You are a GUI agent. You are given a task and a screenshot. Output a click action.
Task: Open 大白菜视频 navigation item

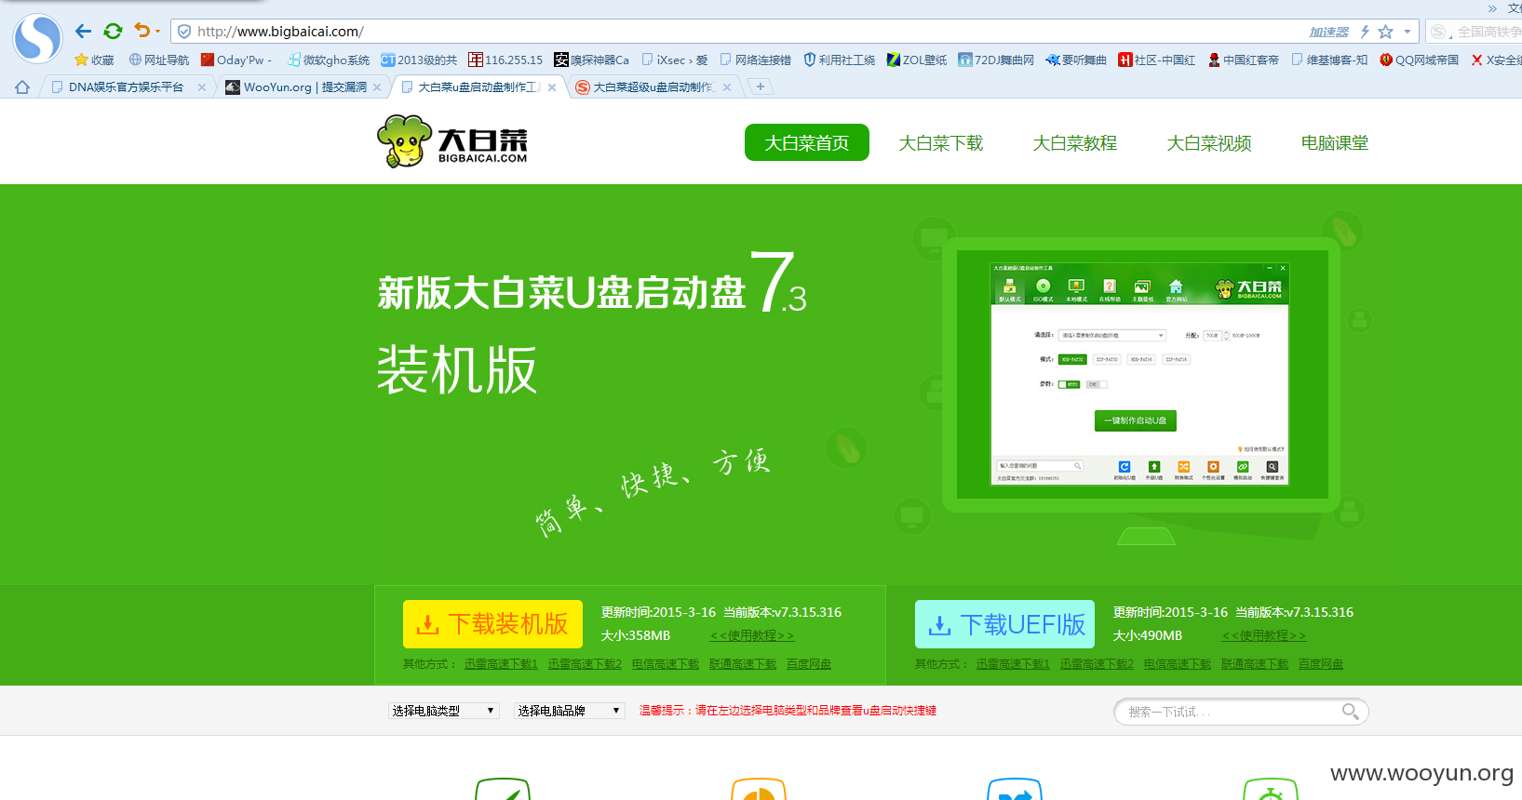pos(1208,143)
